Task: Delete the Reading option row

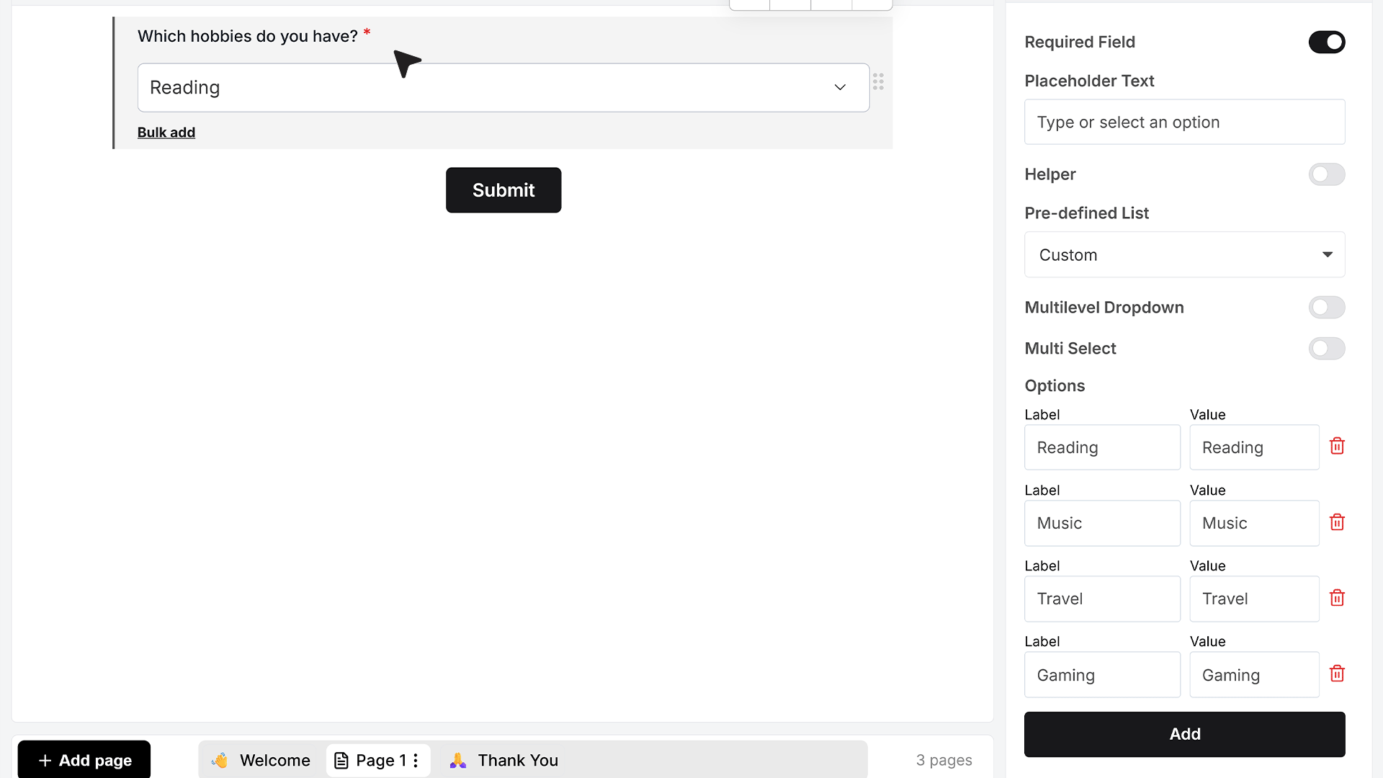Action: point(1337,447)
